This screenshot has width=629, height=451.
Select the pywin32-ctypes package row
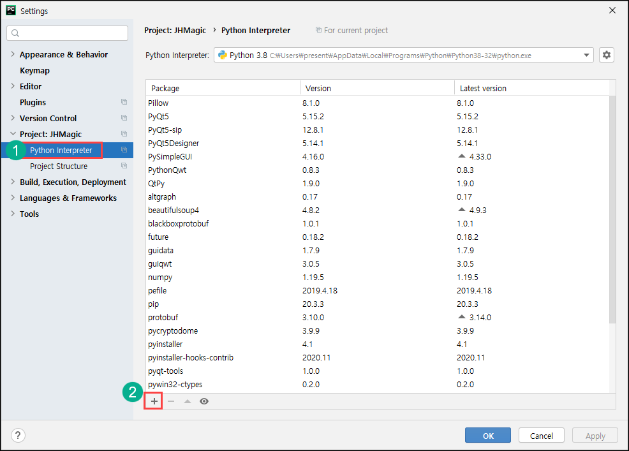pyautogui.click(x=377, y=385)
